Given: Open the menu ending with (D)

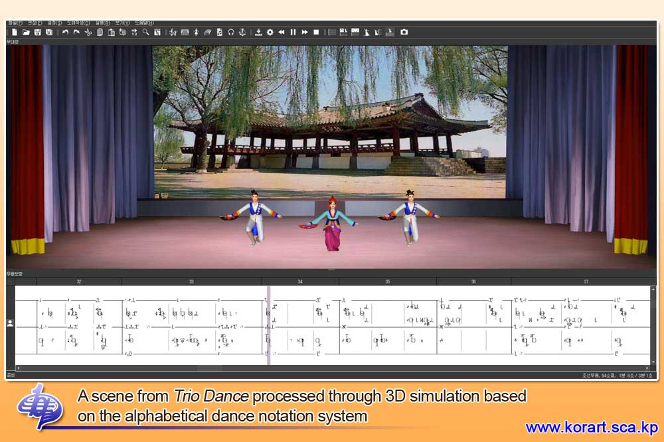Looking at the screenshot, I should pos(78,23).
